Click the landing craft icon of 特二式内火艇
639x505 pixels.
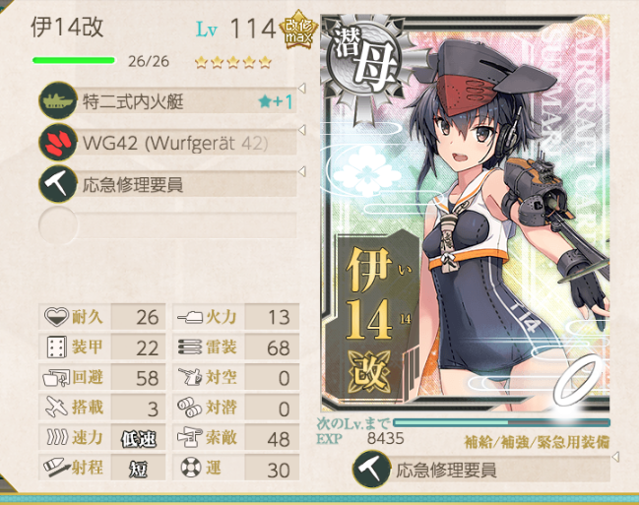pos(58,100)
